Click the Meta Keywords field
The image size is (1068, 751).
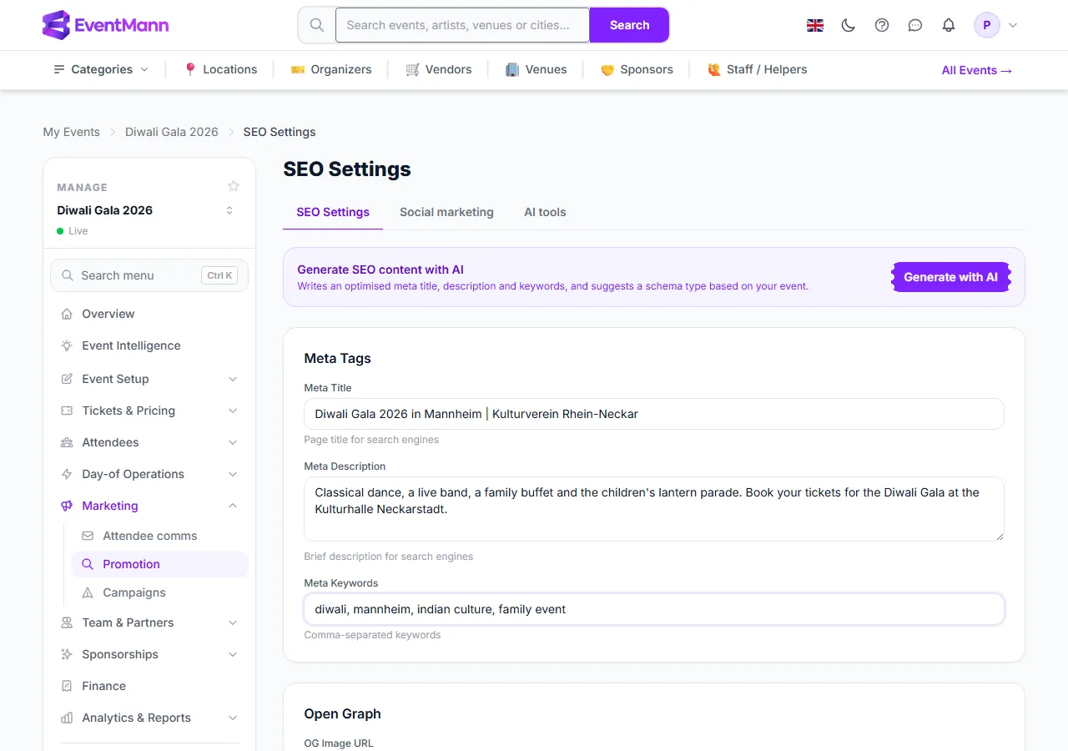pos(654,609)
